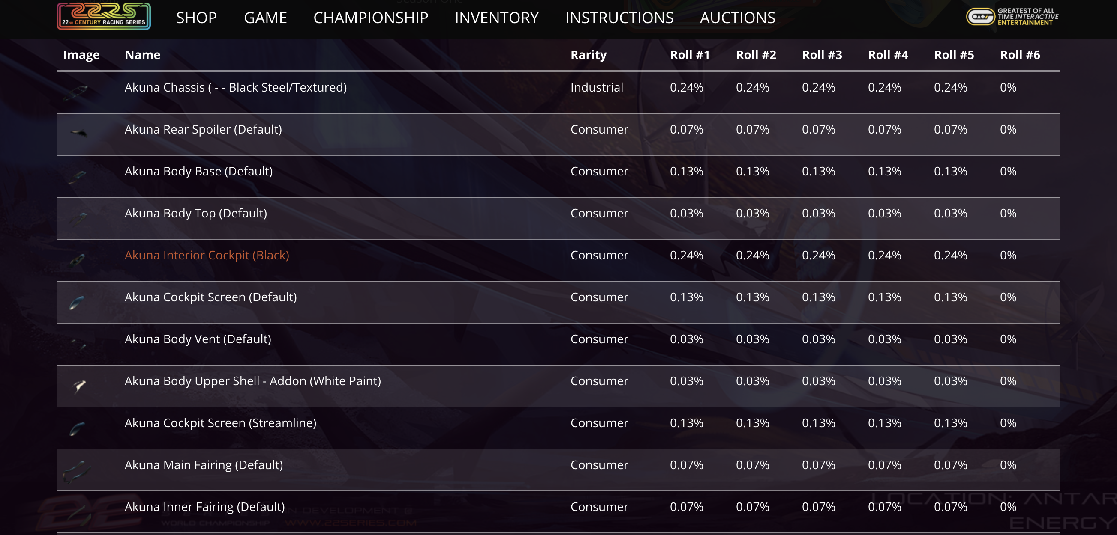
Task: Click the Akuna Main Fairing image icon
Action: [x=77, y=470]
